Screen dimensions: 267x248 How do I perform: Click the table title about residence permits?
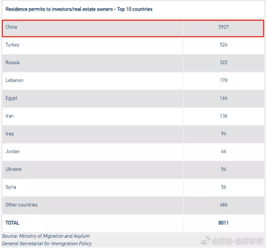click(x=79, y=9)
